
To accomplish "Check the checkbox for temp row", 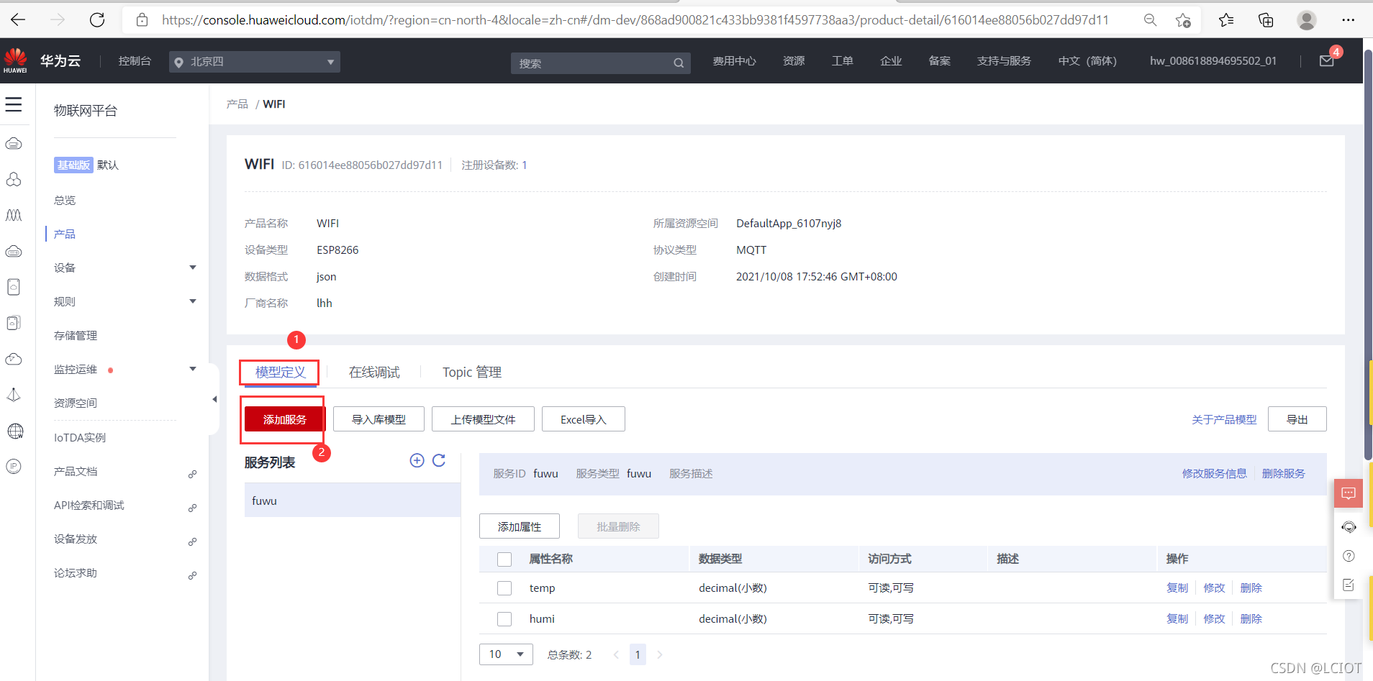I will click(x=504, y=588).
